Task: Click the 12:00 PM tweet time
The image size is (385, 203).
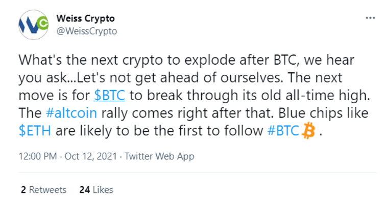Action: pyautogui.click(x=38, y=156)
